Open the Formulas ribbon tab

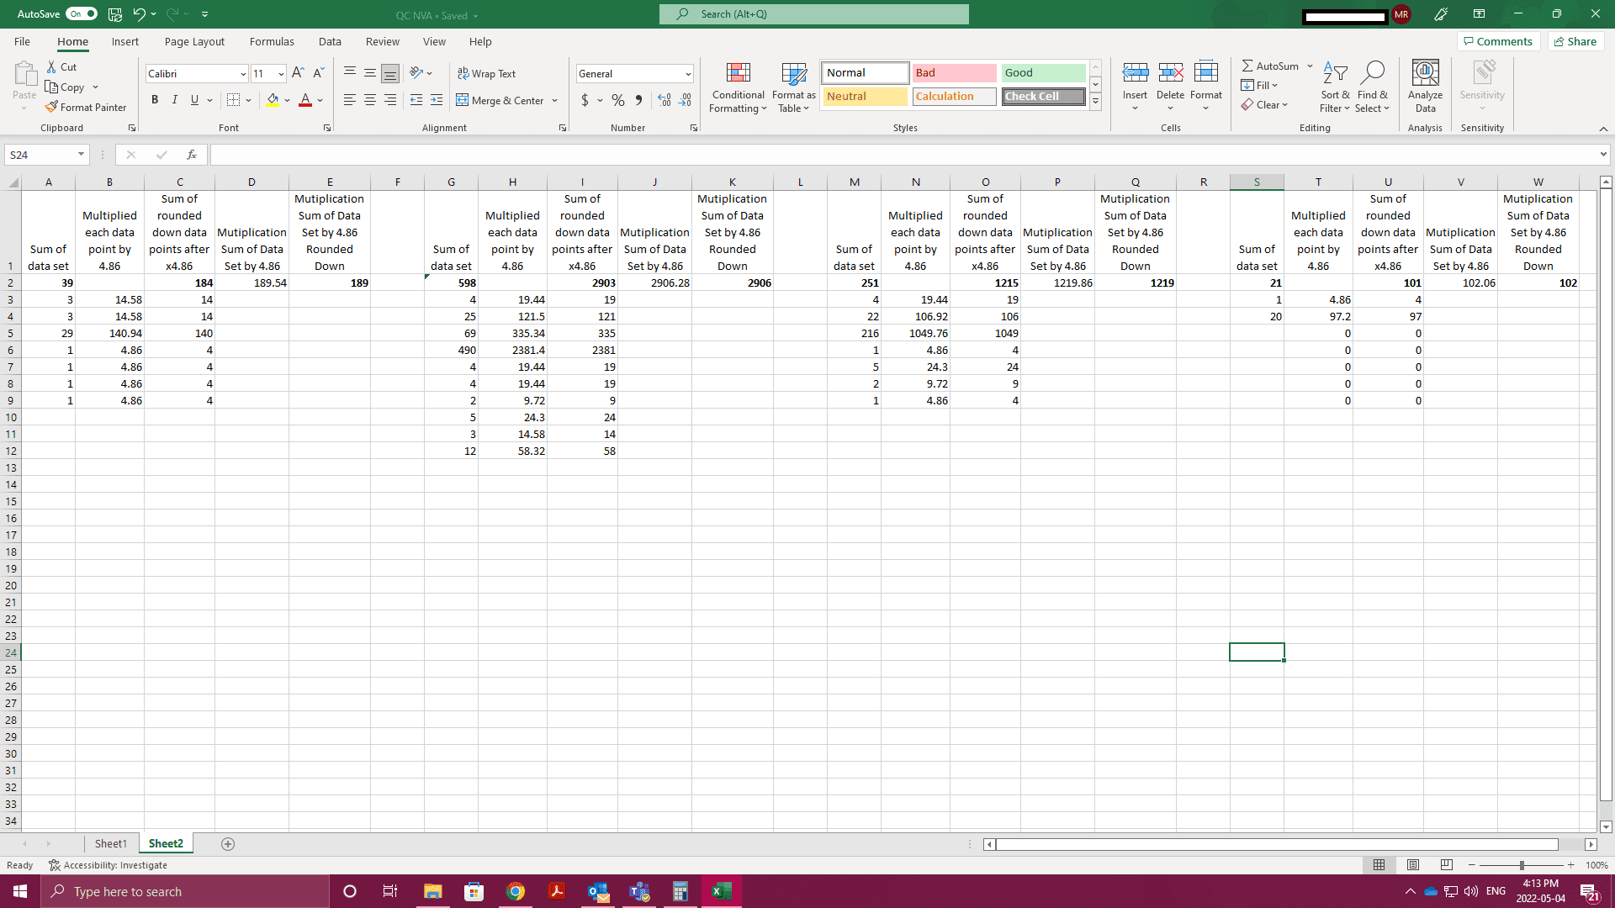pyautogui.click(x=272, y=41)
